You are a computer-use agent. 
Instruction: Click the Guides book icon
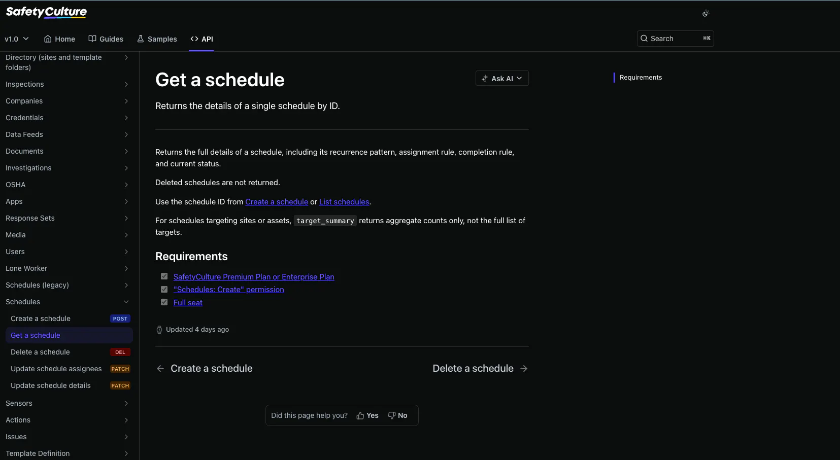point(92,39)
